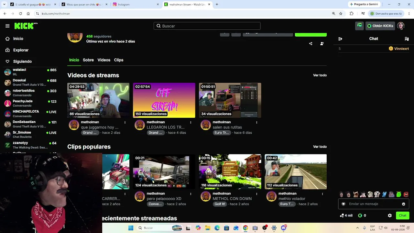The width and height of the screenshot is (414, 233).
Task: Click the Obtén KICKs button
Action: pos(380,26)
